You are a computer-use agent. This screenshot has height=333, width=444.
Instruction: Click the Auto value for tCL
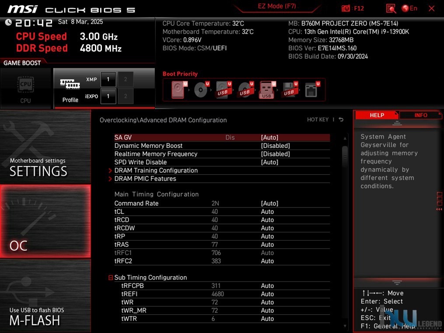tap(267, 212)
